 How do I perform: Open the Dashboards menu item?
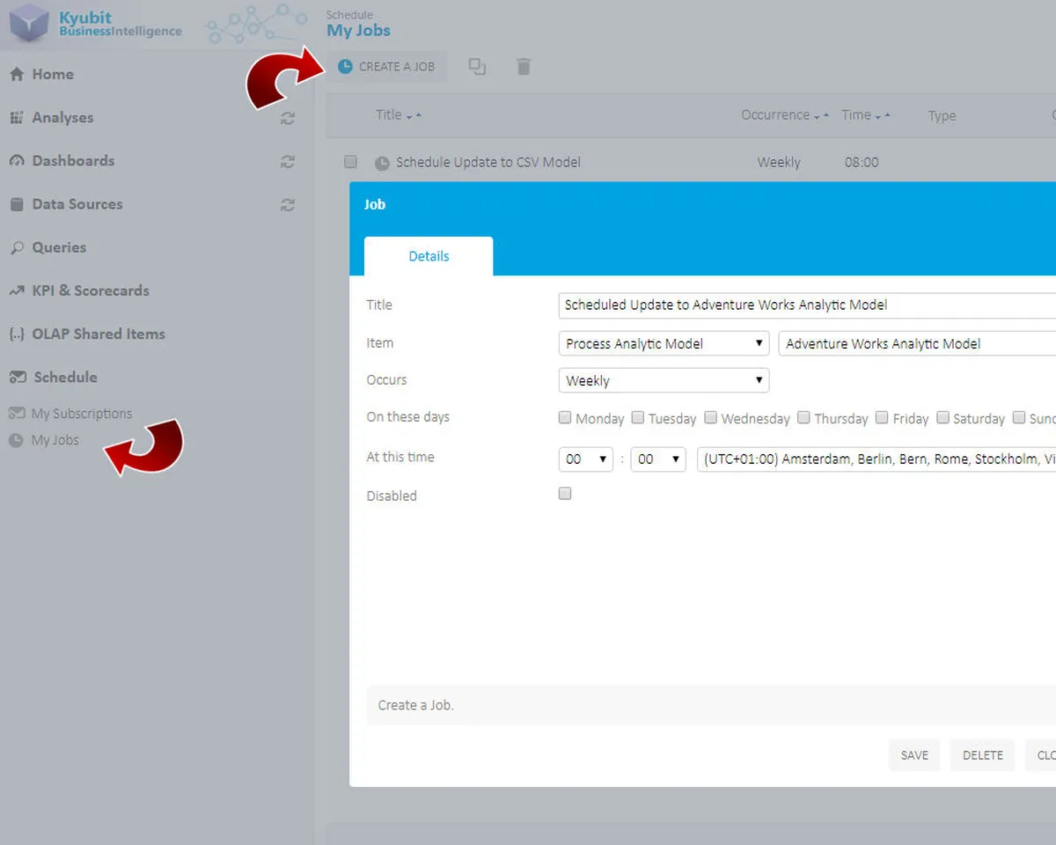pyautogui.click(x=73, y=161)
